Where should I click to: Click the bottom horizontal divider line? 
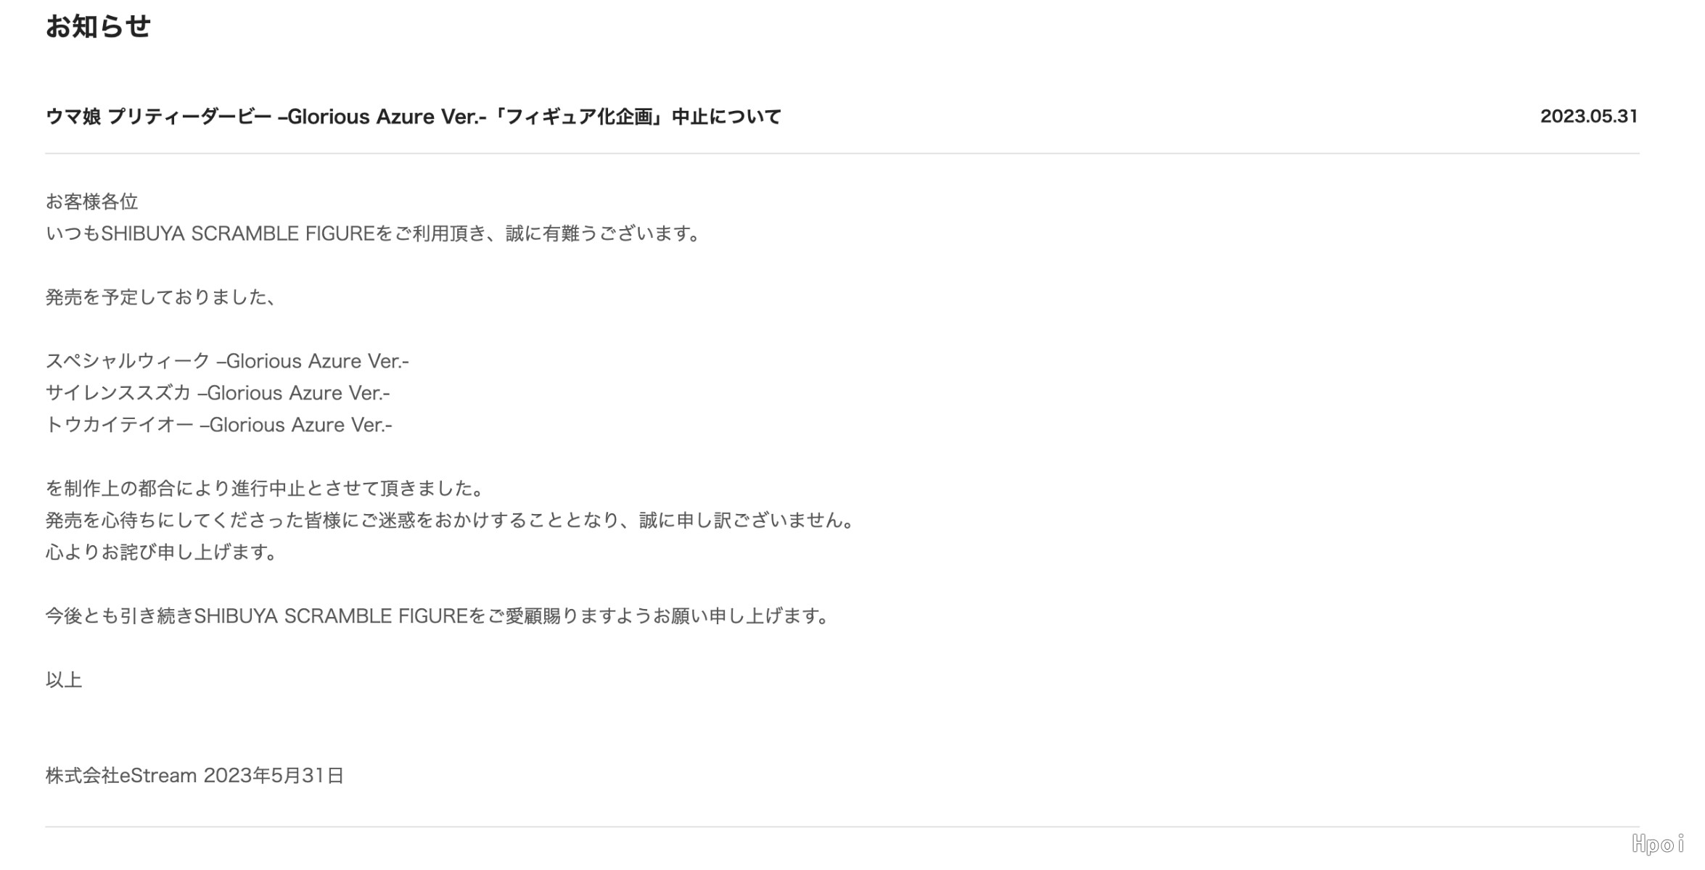tap(842, 826)
